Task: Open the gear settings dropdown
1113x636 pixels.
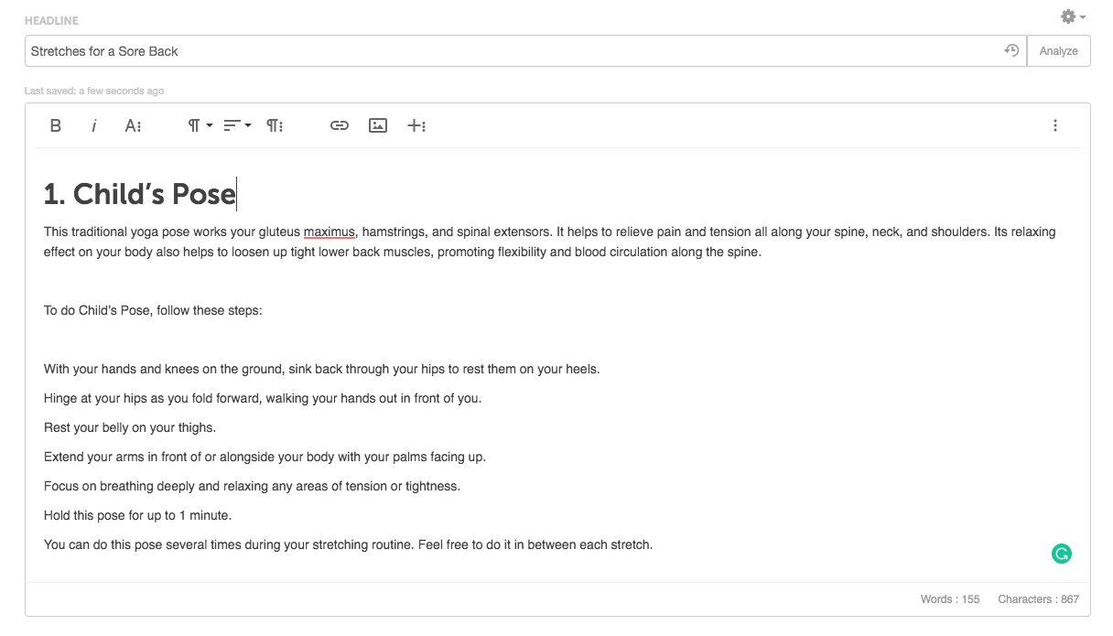Action: click(1072, 16)
